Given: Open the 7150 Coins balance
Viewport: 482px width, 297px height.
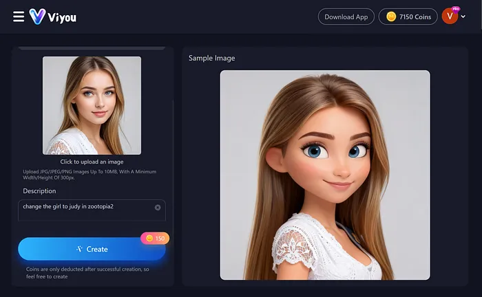Looking at the screenshot, I should 408,16.
